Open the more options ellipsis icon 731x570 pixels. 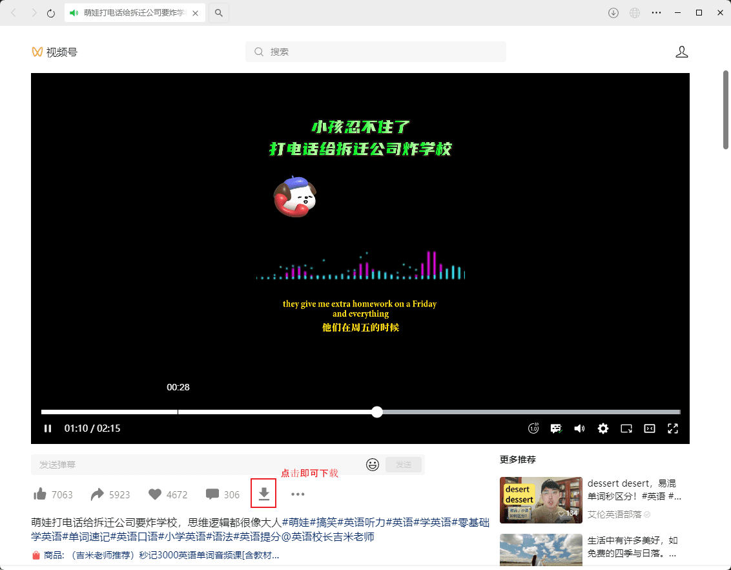pyautogui.click(x=298, y=494)
